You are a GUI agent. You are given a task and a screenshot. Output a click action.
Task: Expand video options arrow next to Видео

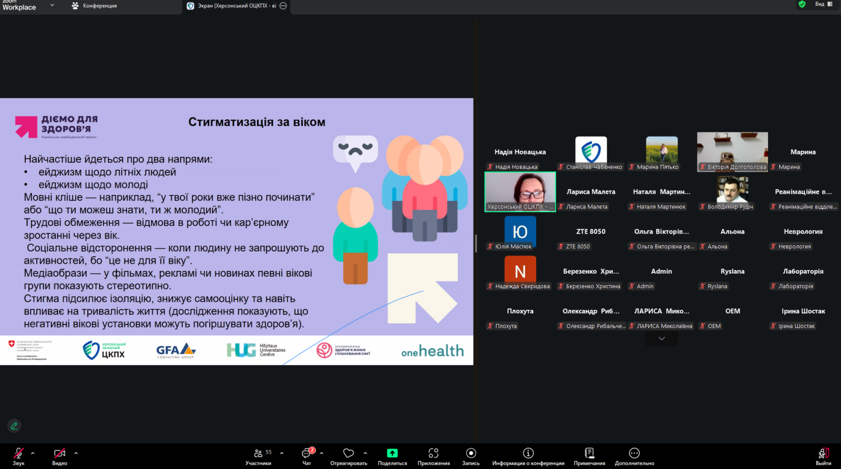pos(76,453)
